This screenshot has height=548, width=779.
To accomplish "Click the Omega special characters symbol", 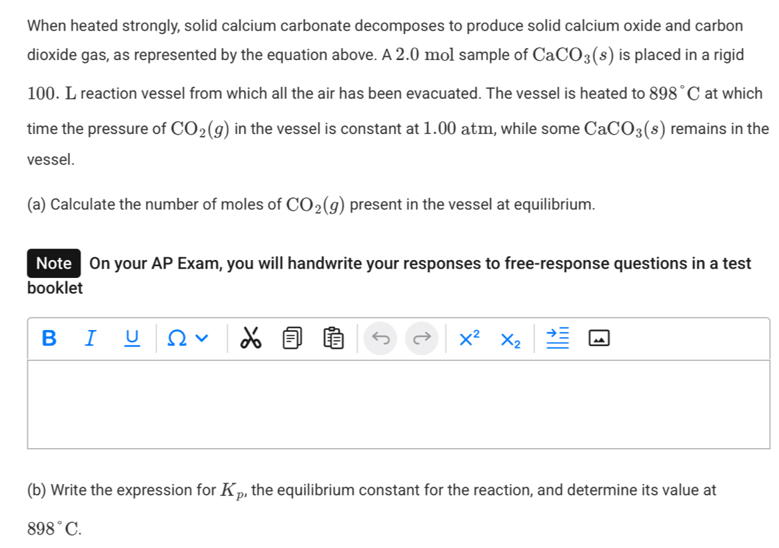I will 177,339.
